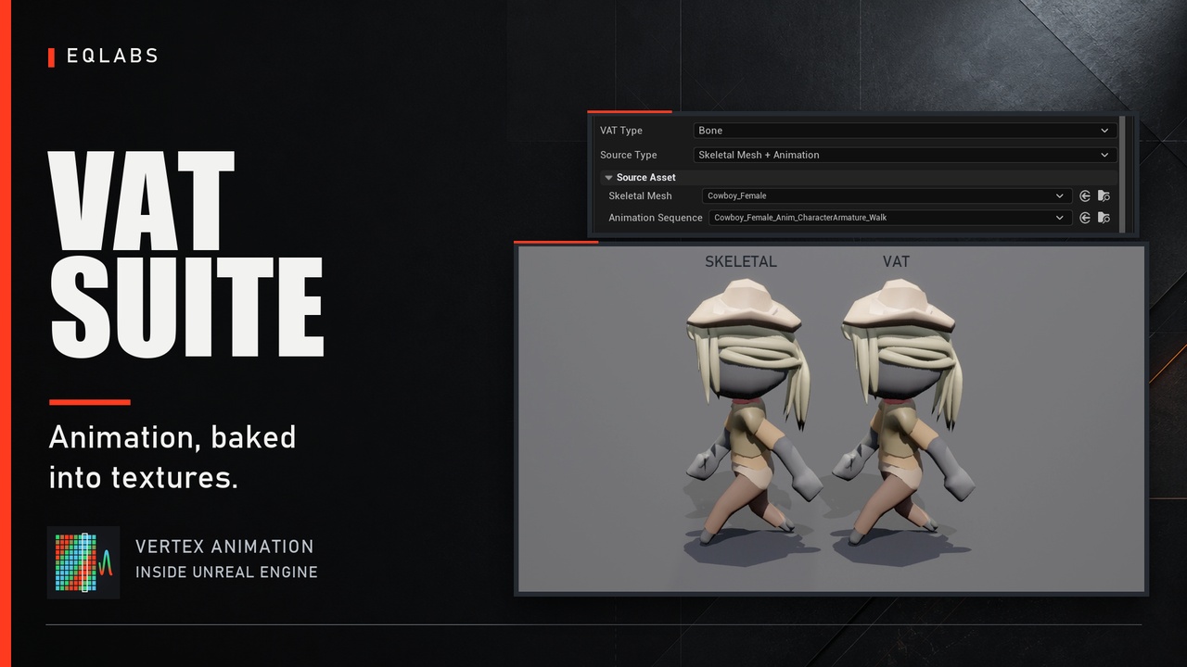This screenshot has height=667, width=1187.
Task: Browse to Animation Sequence asset in content browser
Action: point(1104,218)
